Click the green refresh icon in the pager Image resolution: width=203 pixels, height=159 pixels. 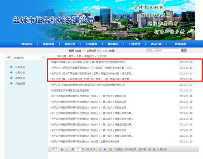click(x=110, y=149)
